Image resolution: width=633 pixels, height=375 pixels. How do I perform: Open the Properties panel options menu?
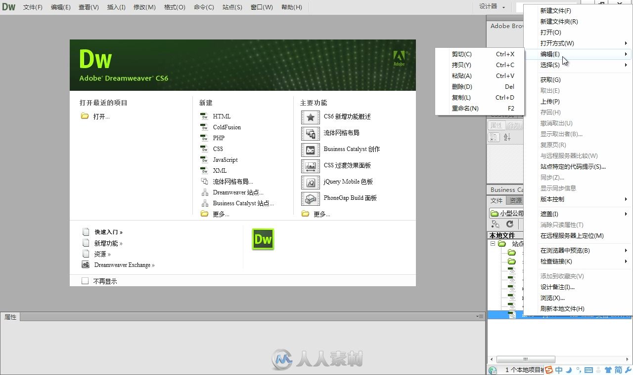(479, 316)
